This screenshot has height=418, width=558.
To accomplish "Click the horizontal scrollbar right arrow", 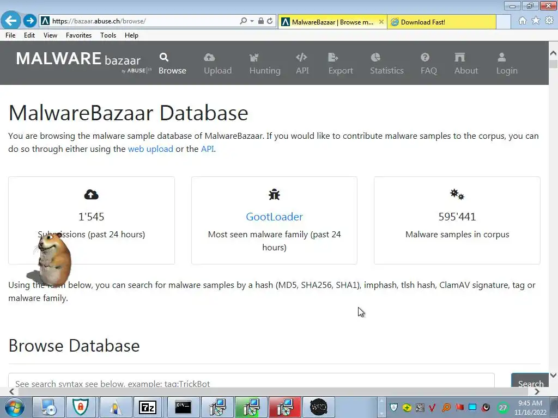I will [x=537, y=391].
